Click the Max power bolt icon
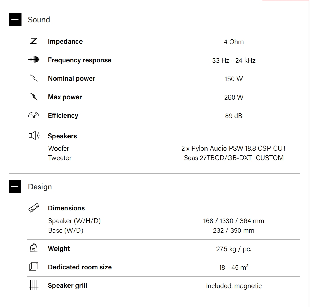Screen dimensions: 310x307 34,97
